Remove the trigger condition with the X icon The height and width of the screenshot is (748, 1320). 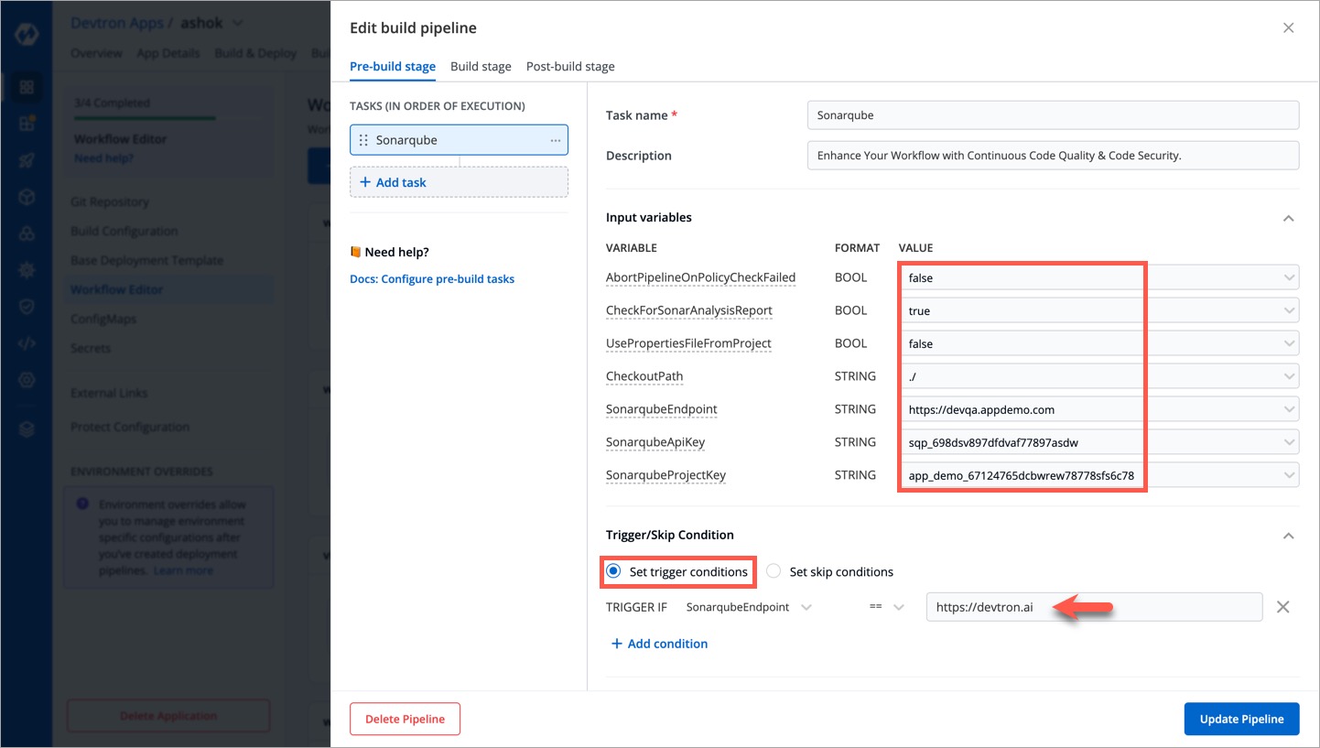point(1282,607)
